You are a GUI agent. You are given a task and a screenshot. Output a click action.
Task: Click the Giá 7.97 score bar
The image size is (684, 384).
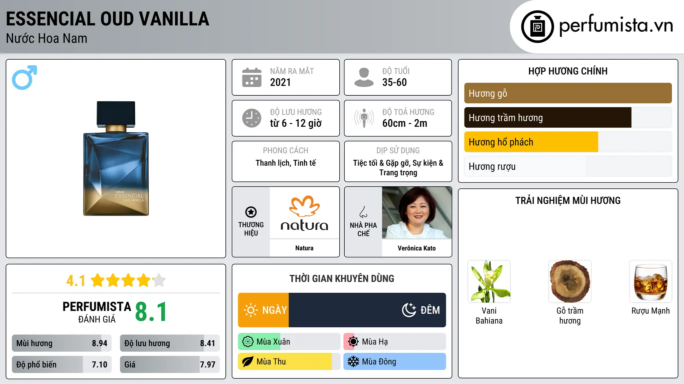pos(170,364)
